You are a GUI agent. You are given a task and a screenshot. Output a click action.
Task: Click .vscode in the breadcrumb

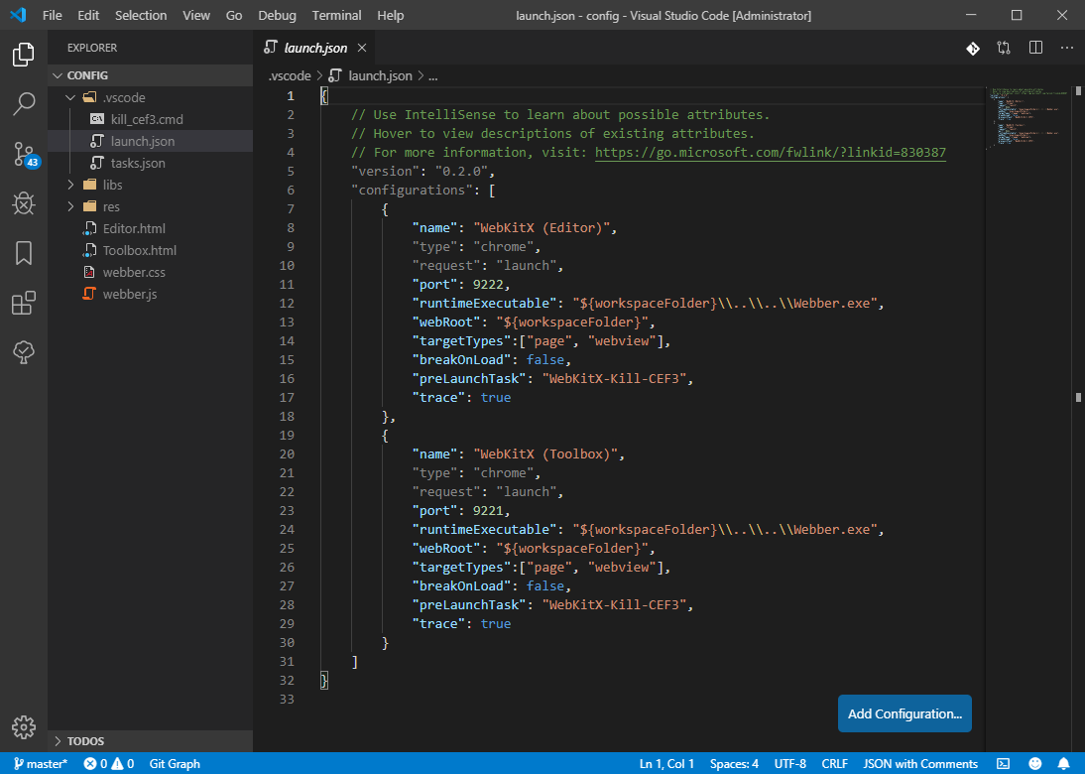pos(290,75)
